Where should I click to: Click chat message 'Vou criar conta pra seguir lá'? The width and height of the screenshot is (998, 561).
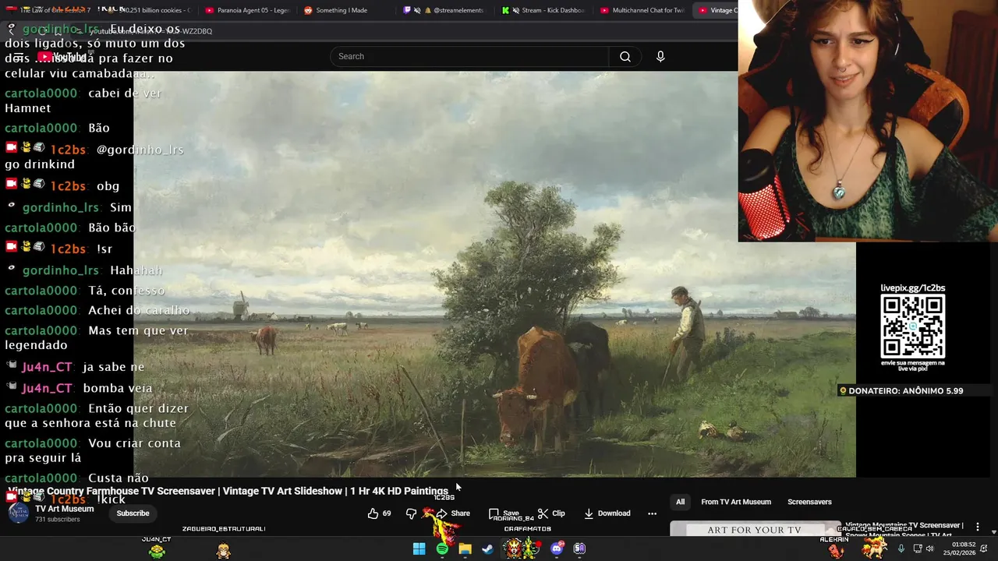94,450
